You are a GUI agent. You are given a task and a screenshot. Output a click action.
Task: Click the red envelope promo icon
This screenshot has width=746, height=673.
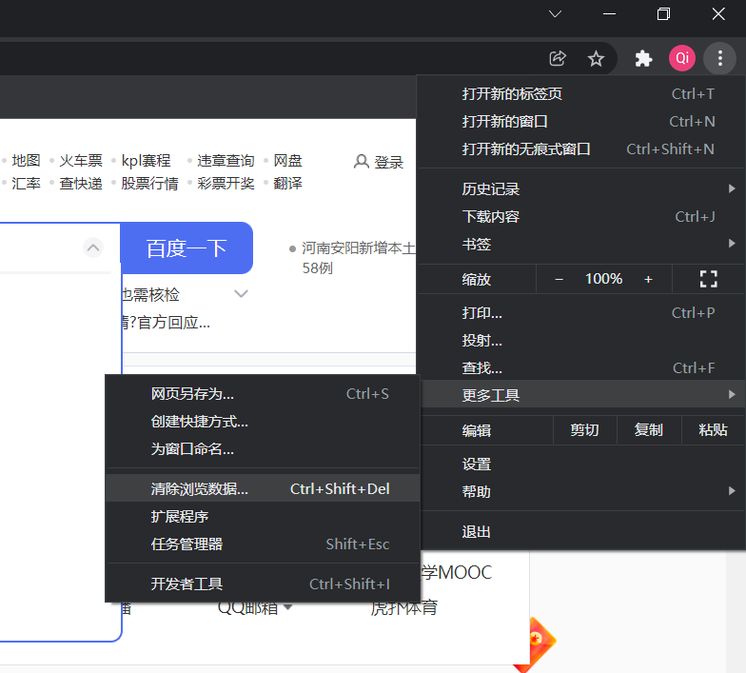click(536, 645)
